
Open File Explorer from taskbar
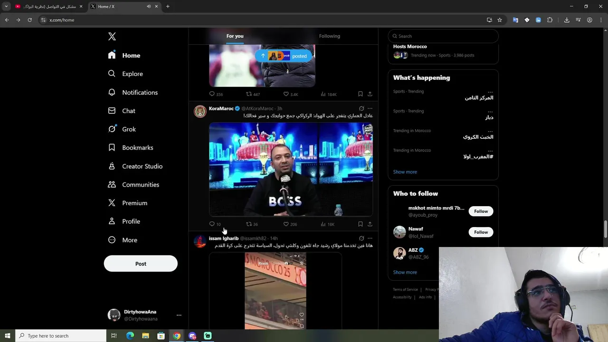(145, 336)
